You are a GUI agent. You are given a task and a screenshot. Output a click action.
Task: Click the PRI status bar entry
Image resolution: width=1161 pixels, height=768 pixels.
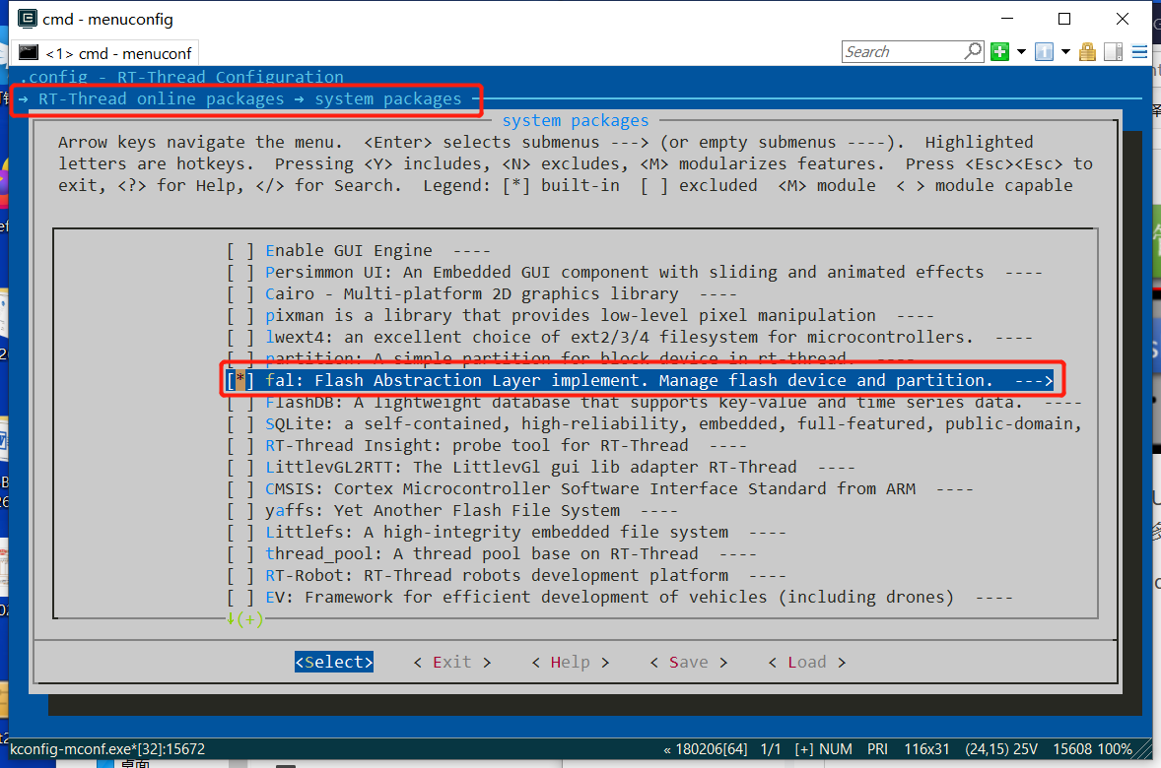877,748
